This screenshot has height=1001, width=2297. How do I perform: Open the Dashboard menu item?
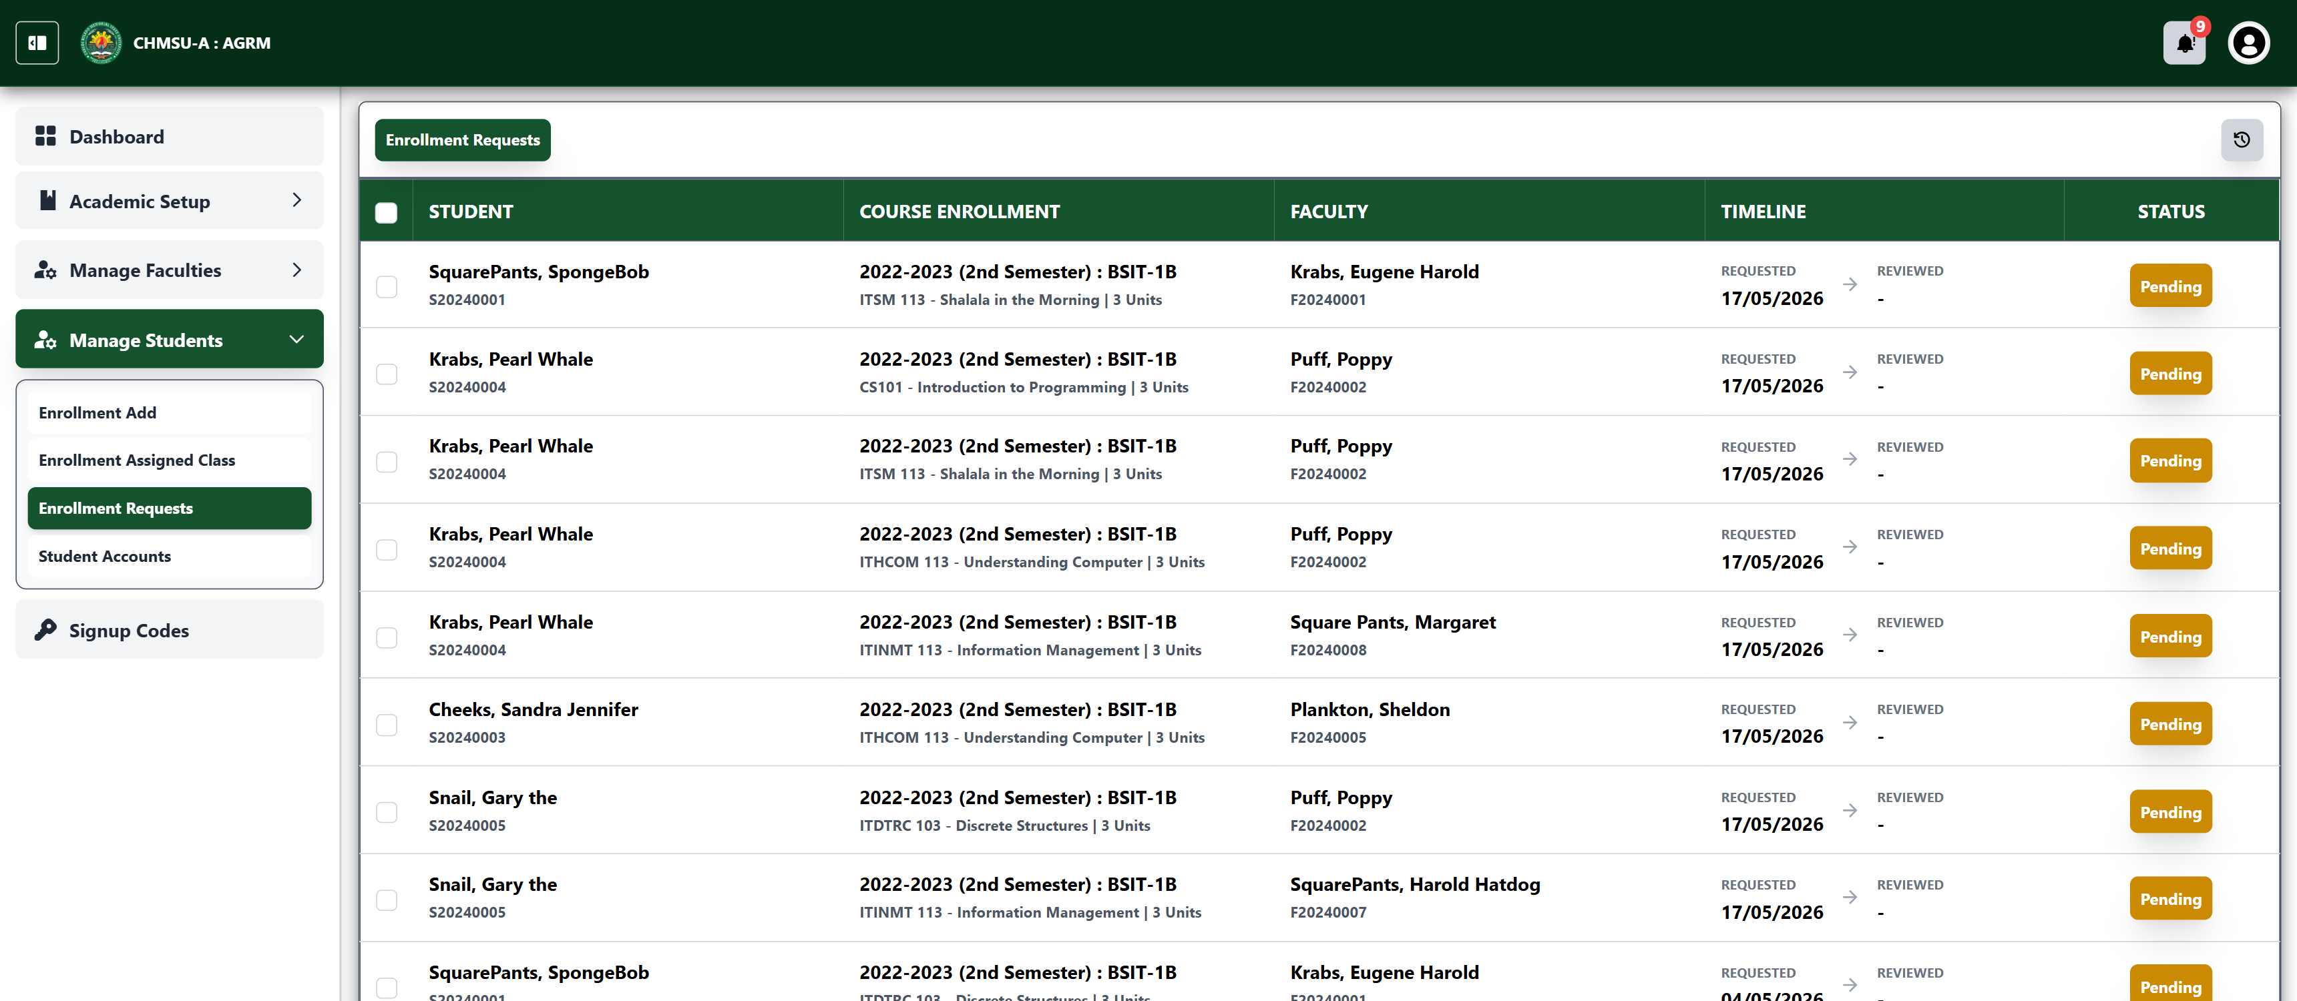[170, 136]
